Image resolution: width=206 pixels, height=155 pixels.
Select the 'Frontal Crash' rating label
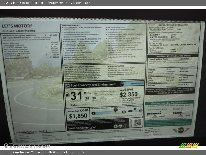click(x=151, y=71)
